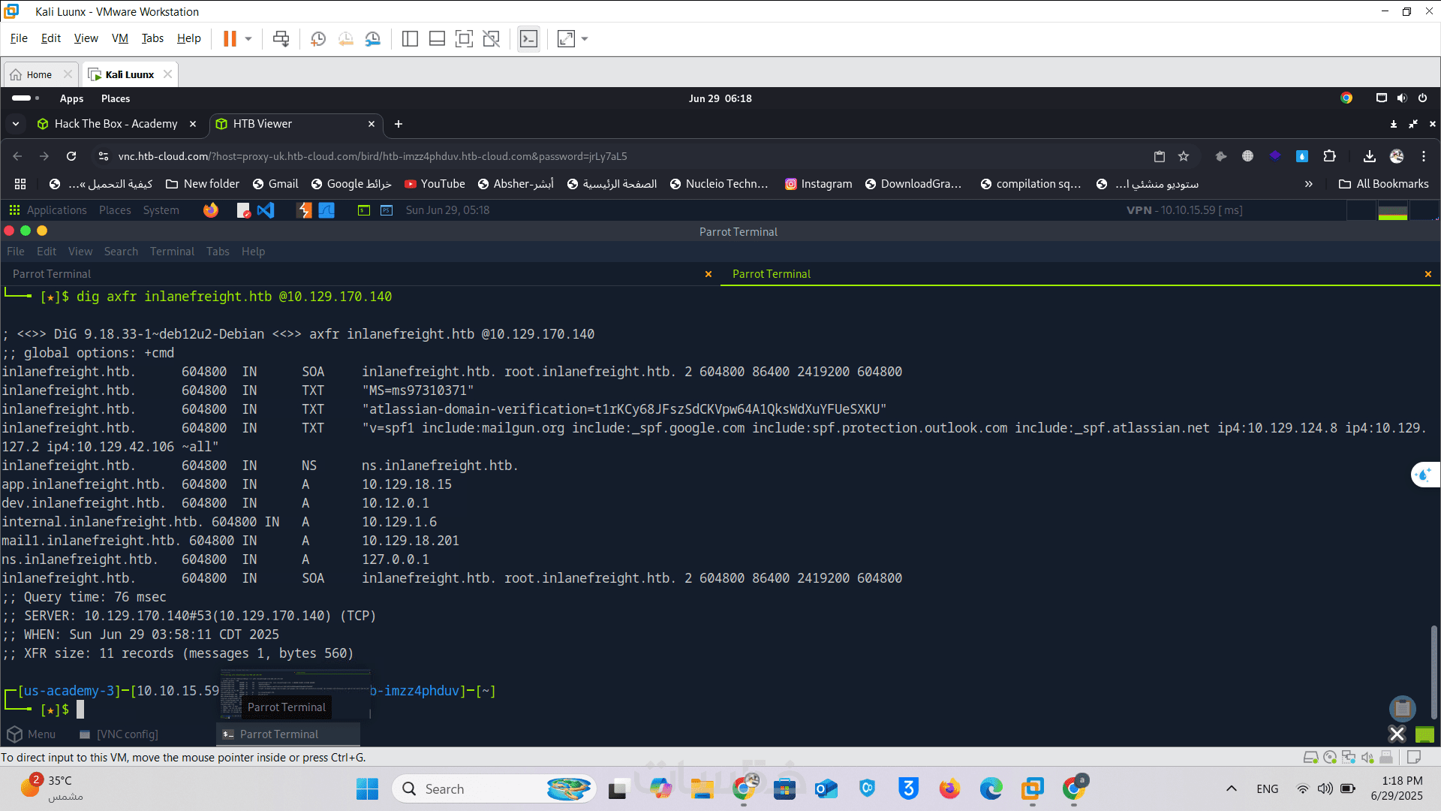This screenshot has width=1441, height=811.
Task: Take a VM snapshot with clock-plus icon
Action: [x=317, y=38]
